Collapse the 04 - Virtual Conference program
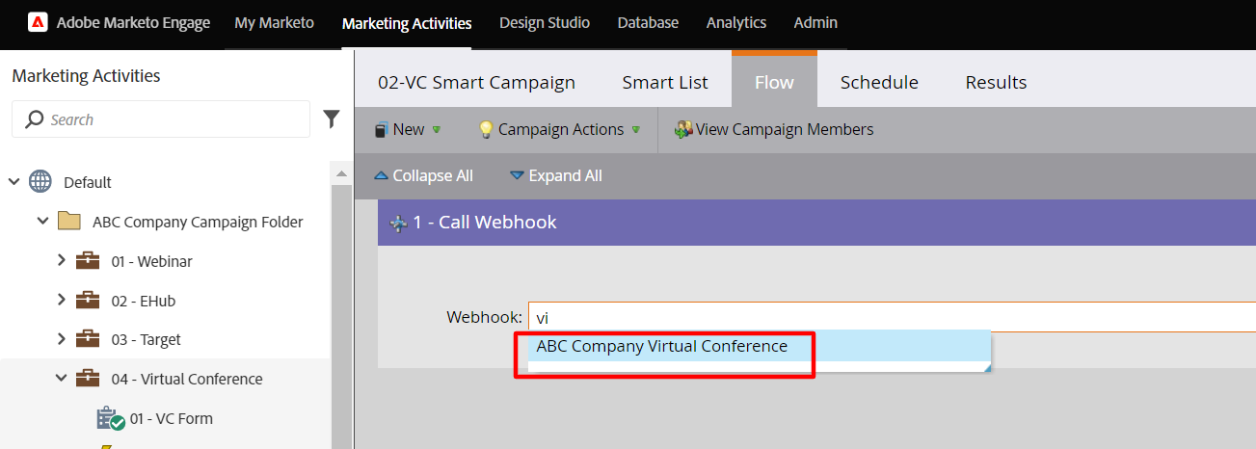The width and height of the screenshot is (1256, 449). [62, 379]
